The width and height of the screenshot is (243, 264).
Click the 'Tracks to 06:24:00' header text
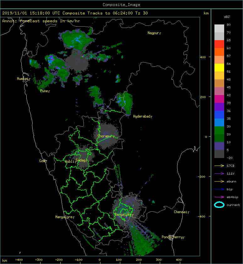point(110,13)
